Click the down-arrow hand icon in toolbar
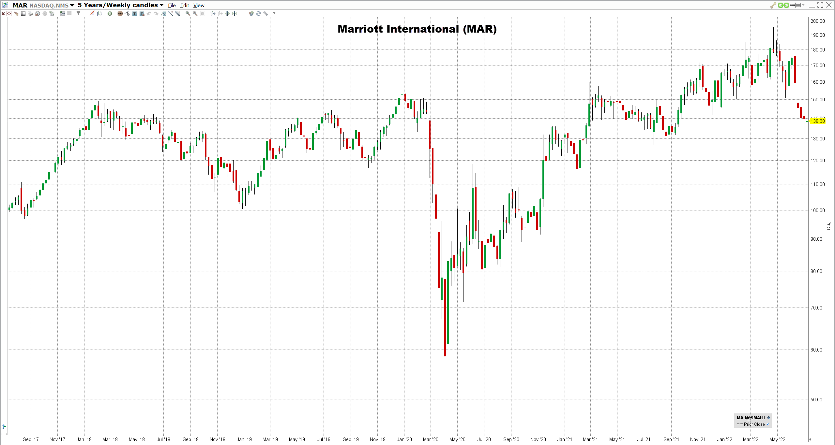Viewport: 835px width, 445px height. pos(16,13)
